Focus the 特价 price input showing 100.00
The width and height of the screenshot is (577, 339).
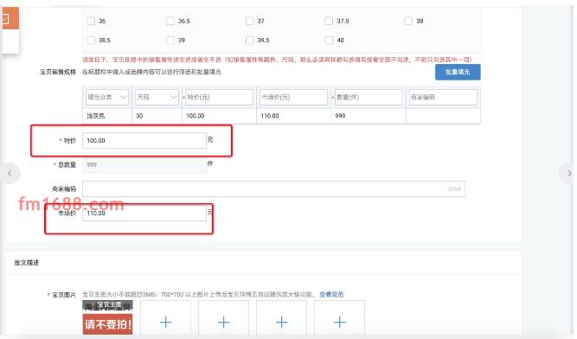tap(144, 140)
